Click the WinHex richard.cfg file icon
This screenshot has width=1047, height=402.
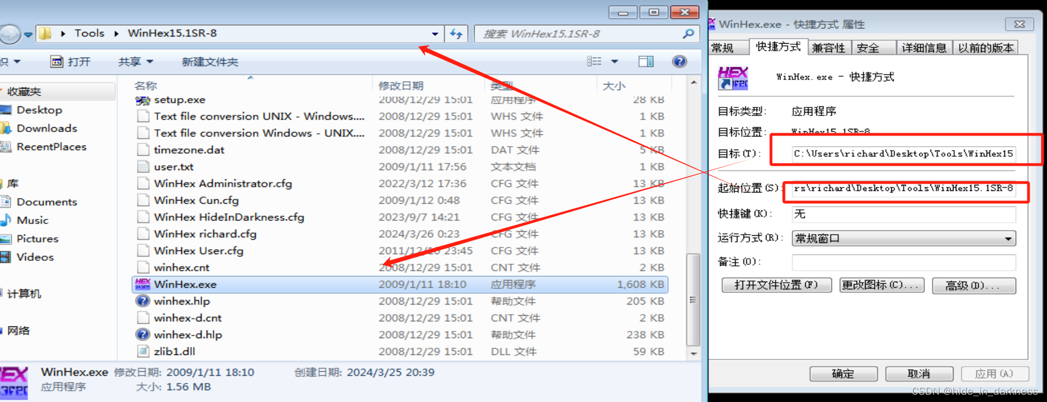click(143, 233)
